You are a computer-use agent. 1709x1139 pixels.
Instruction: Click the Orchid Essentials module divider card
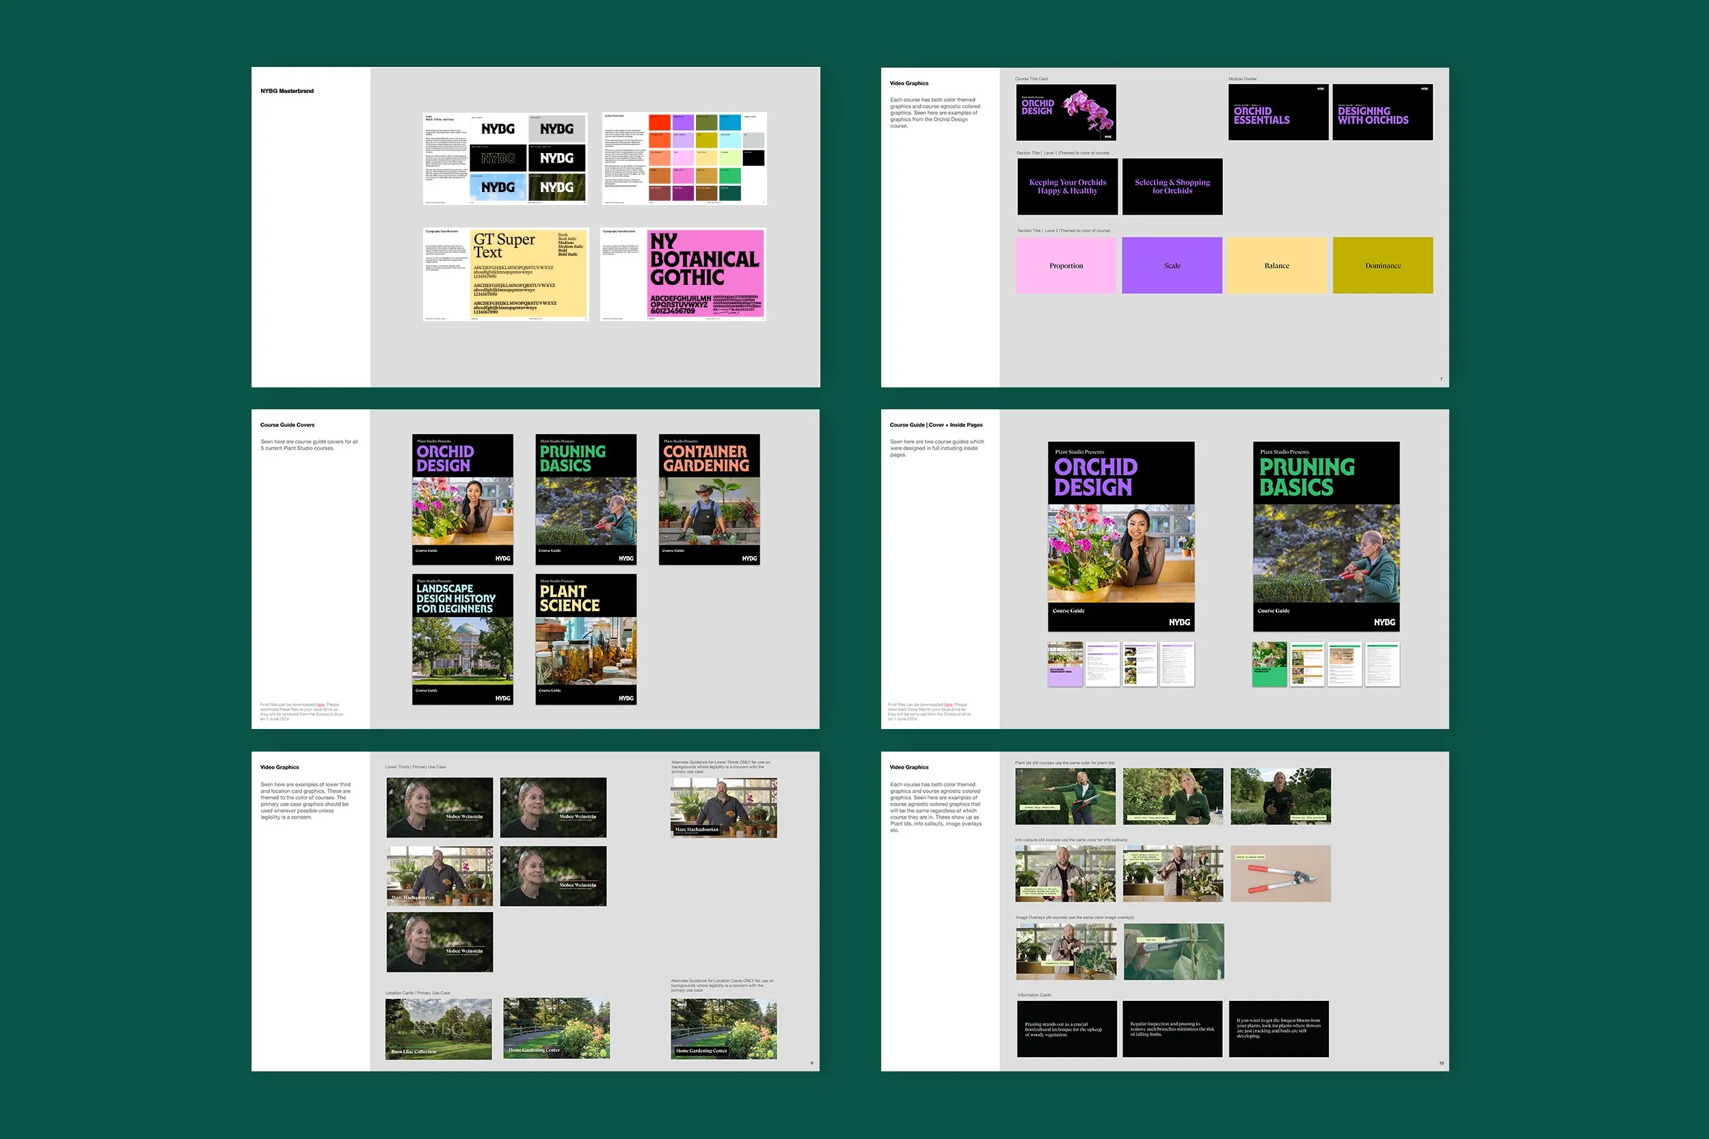coord(1278,112)
